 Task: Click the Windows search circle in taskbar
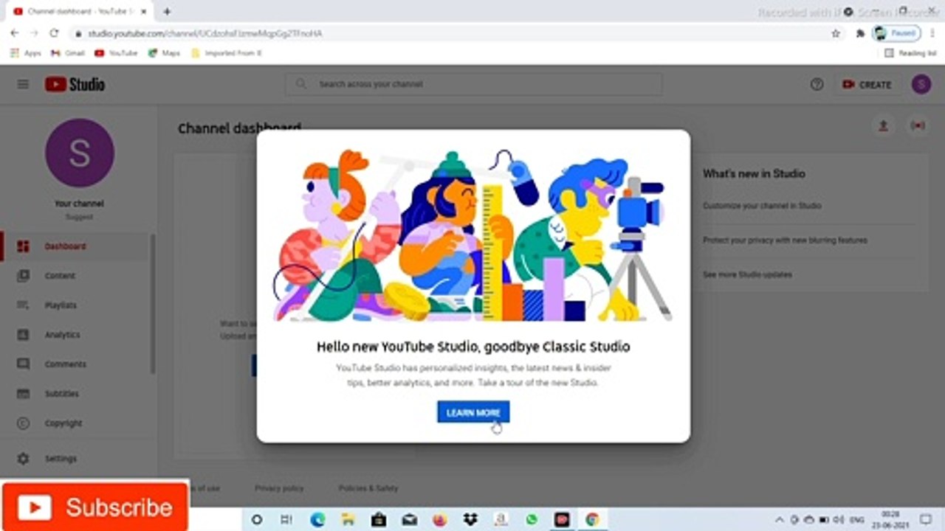click(x=256, y=519)
